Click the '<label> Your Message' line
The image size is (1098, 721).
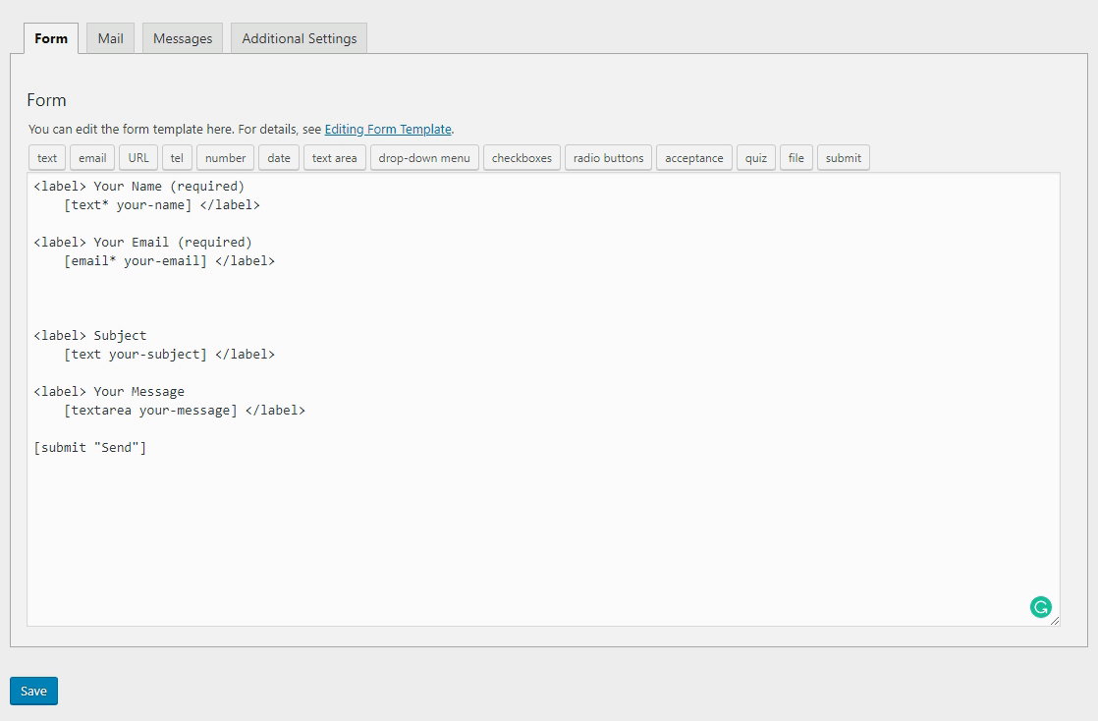[x=109, y=391]
